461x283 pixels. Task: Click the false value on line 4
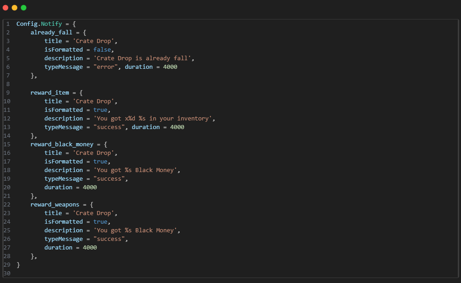pos(102,49)
